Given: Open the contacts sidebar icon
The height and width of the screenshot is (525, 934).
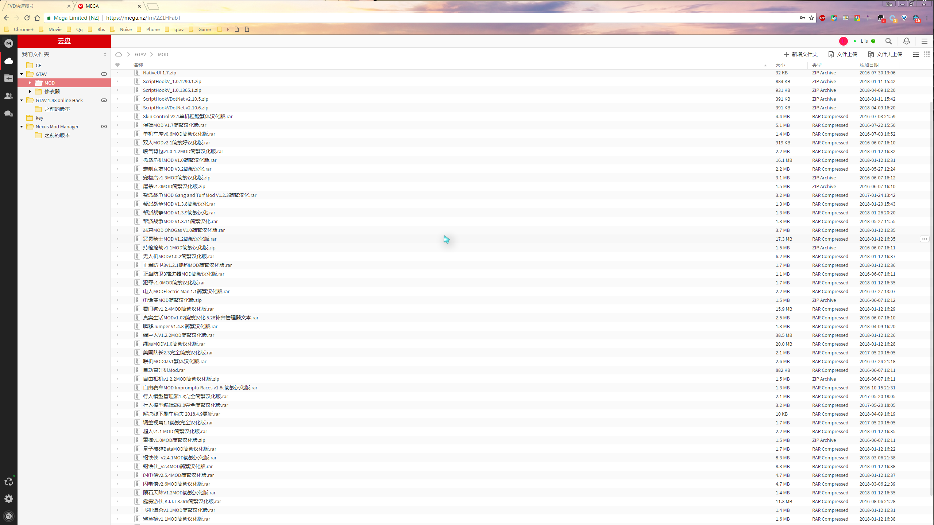Looking at the screenshot, I should [9, 96].
